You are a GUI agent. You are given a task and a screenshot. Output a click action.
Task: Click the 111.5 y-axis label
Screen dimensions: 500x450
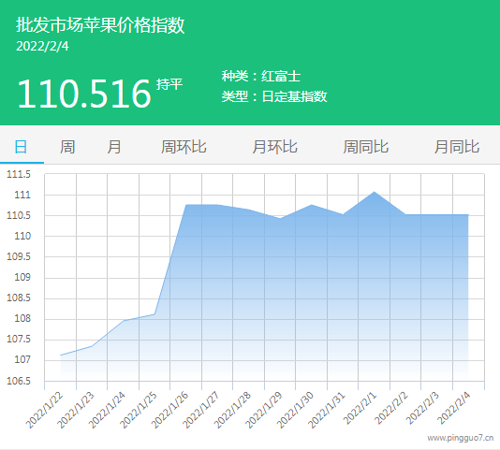pos(19,174)
